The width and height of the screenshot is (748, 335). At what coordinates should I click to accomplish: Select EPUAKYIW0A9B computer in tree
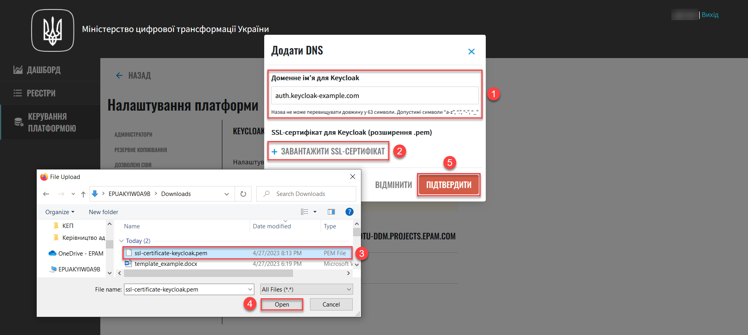[75, 269]
